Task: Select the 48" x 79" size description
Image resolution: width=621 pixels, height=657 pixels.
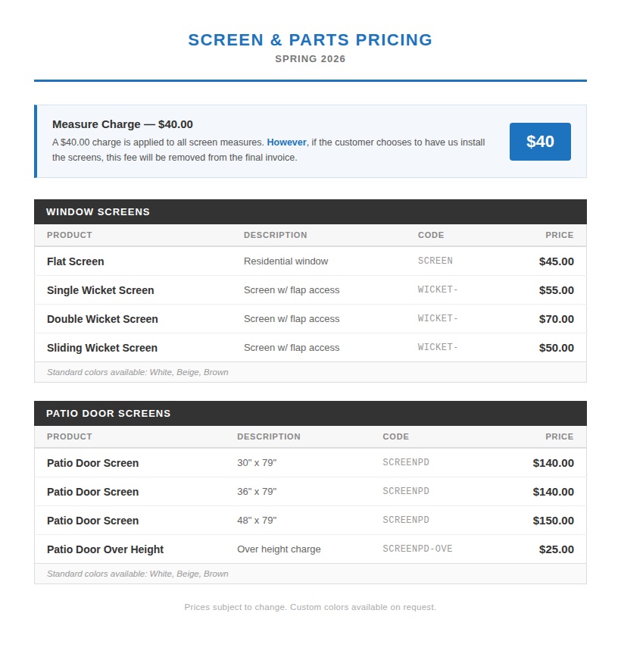Action: pos(257,521)
